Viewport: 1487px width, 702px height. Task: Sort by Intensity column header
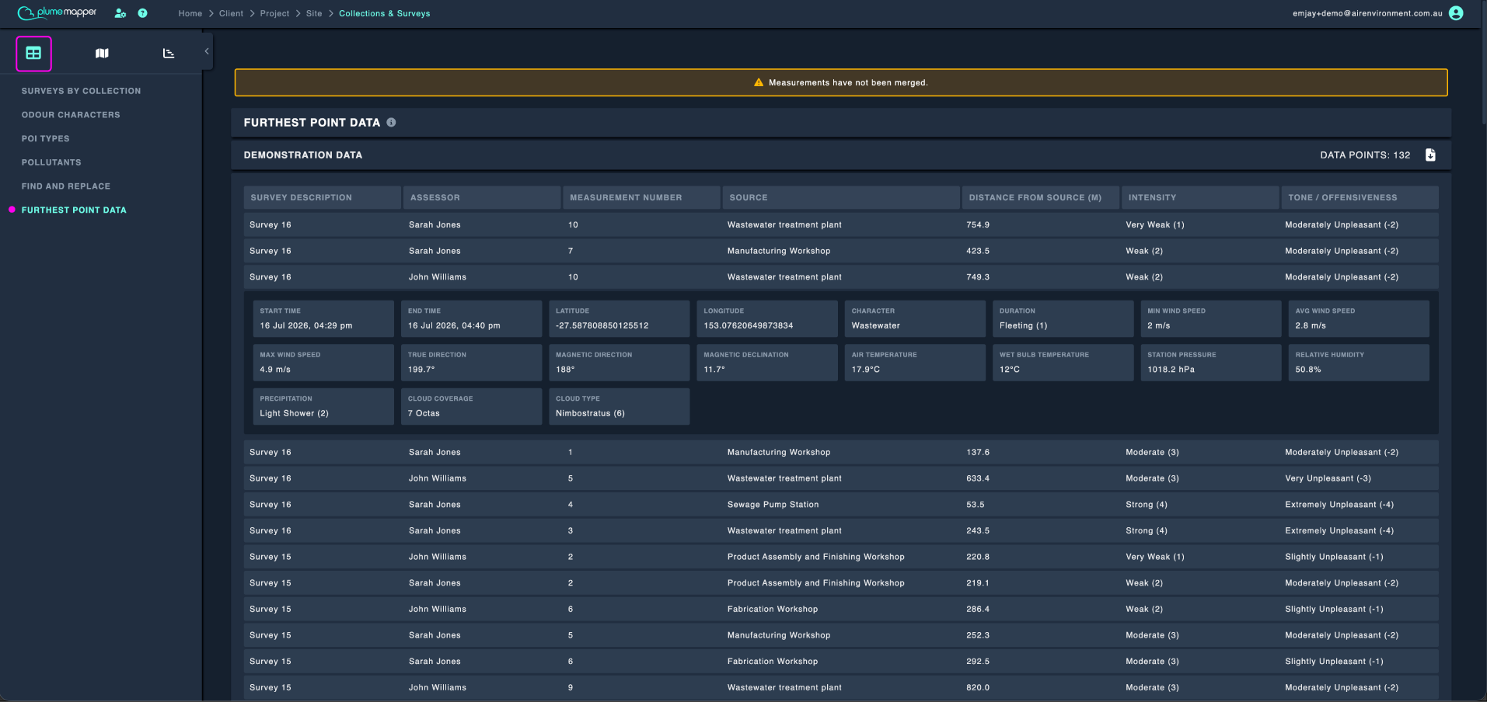coord(1201,197)
